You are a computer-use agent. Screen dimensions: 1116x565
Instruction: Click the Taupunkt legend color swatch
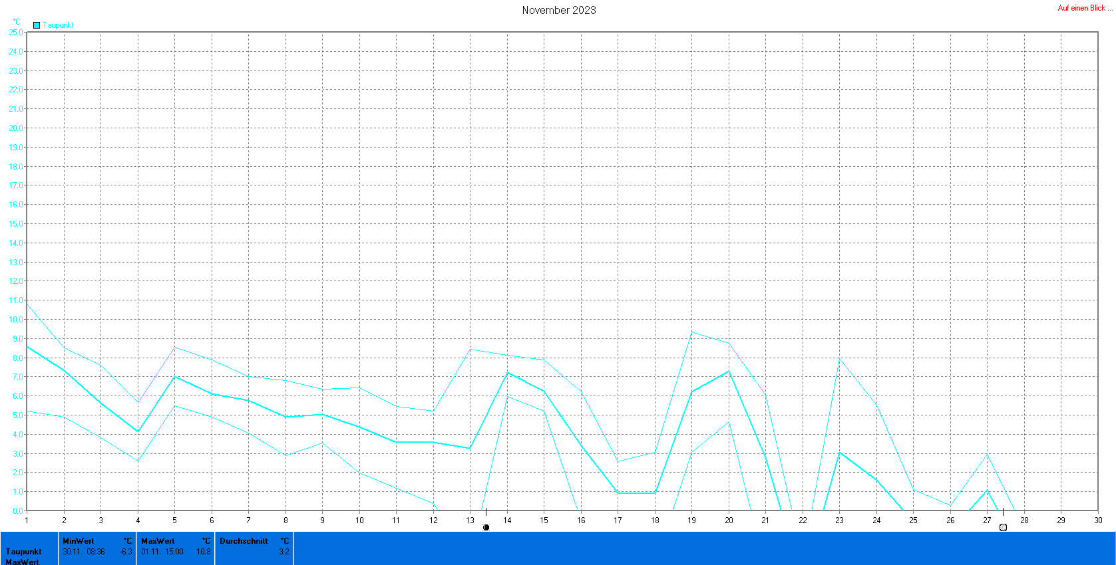click(x=37, y=25)
